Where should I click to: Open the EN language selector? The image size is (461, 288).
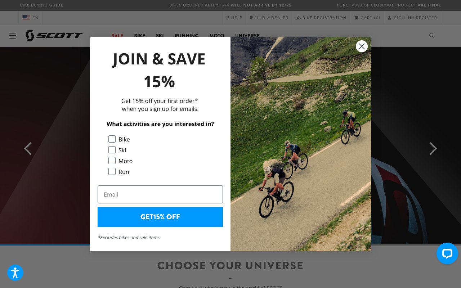click(30, 18)
